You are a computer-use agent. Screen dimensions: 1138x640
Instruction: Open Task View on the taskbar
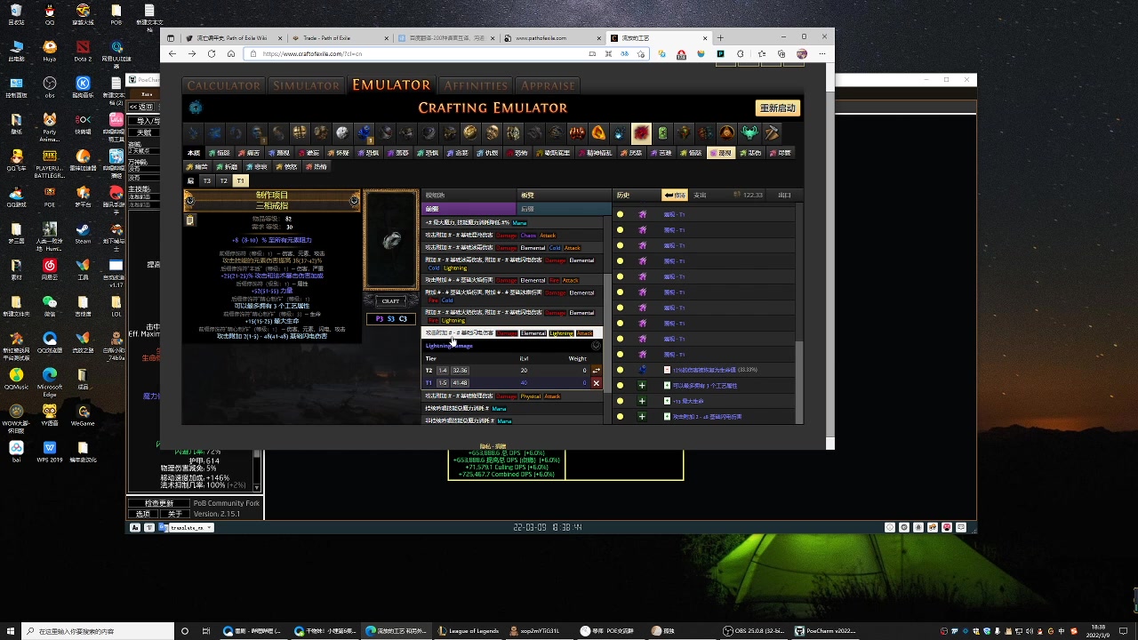[205, 631]
